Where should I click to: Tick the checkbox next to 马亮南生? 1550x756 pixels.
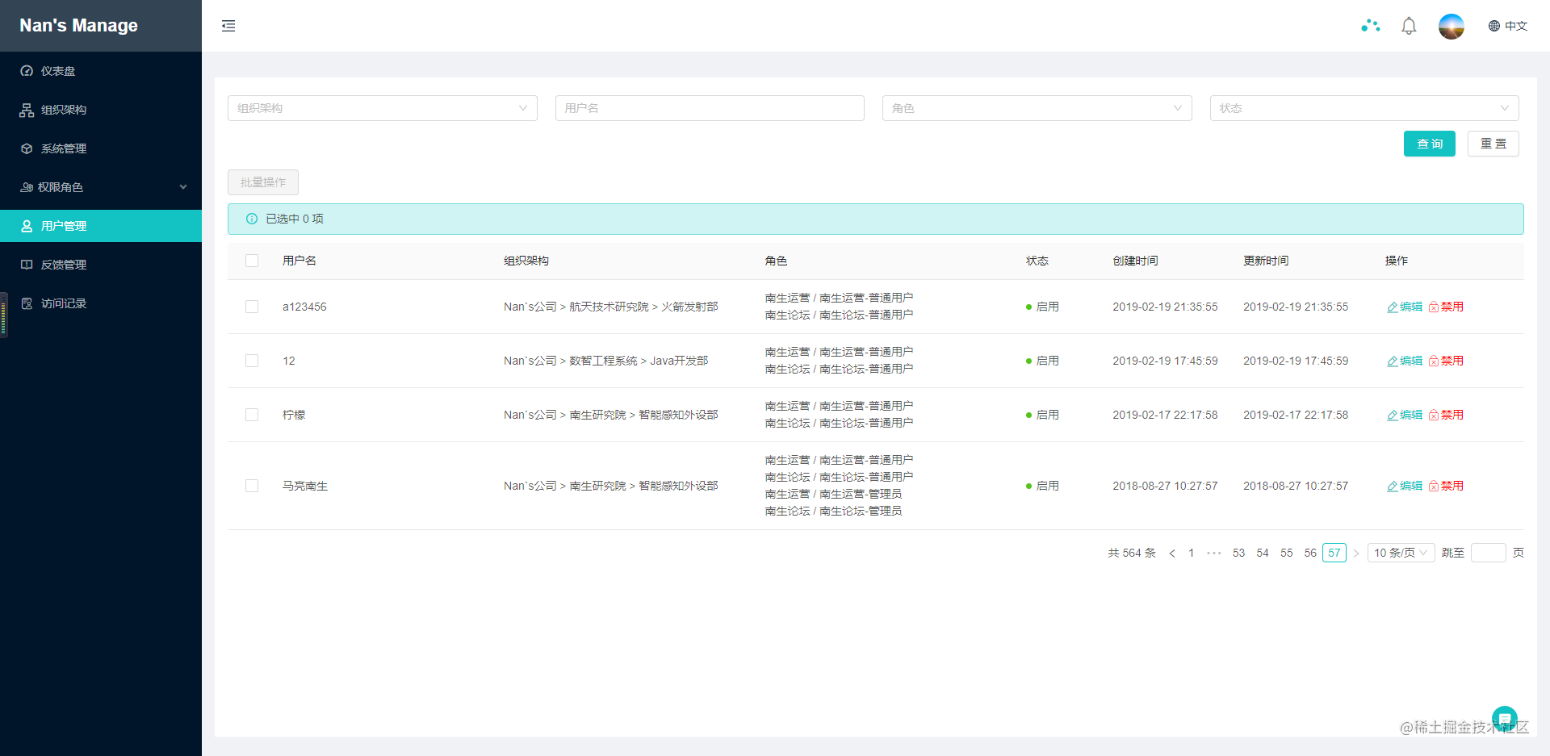pos(251,486)
